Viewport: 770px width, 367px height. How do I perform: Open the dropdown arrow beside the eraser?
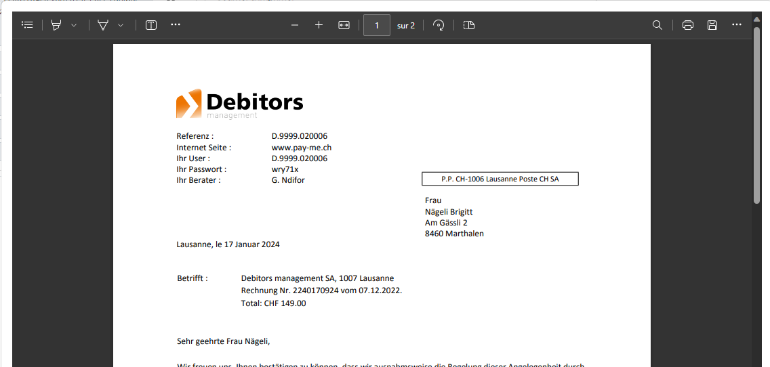pos(121,25)
